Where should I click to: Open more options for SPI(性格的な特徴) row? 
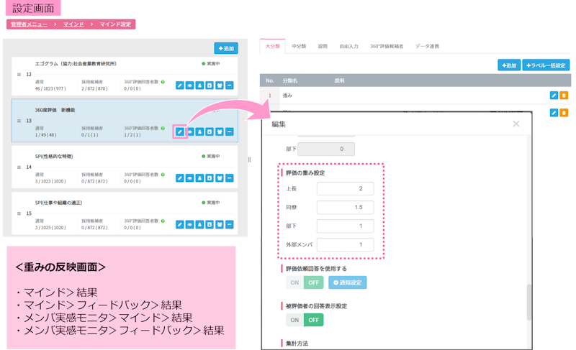(229, 178)
